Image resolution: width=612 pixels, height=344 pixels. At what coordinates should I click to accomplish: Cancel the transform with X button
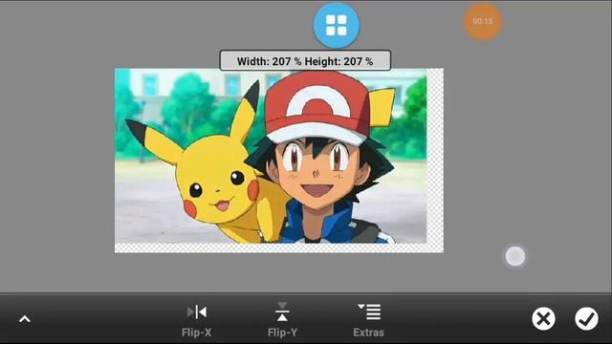[x=543, y=318]
